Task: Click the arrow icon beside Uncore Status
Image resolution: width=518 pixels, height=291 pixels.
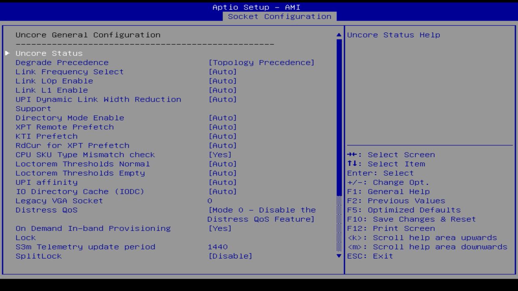Action: click(7, 53)
